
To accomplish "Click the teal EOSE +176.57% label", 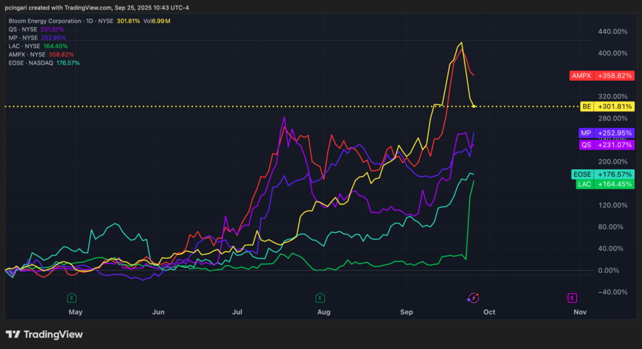I will point(602,174).
